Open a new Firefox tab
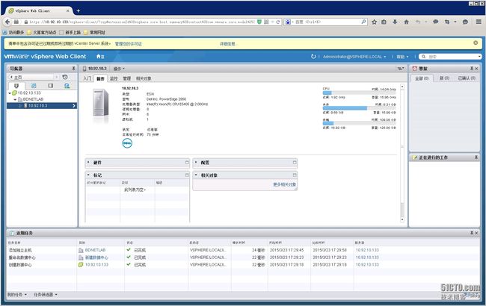This screenshot has width=486, height=306. click(79, 11)
